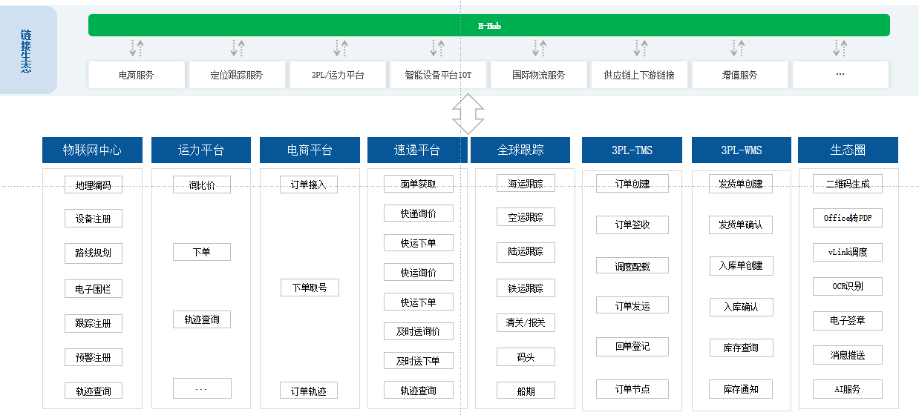Image resolution: width=919 pixels, height=415 pixels.
Task: Open the 国际物流服务 box
Action: [539, 75]
